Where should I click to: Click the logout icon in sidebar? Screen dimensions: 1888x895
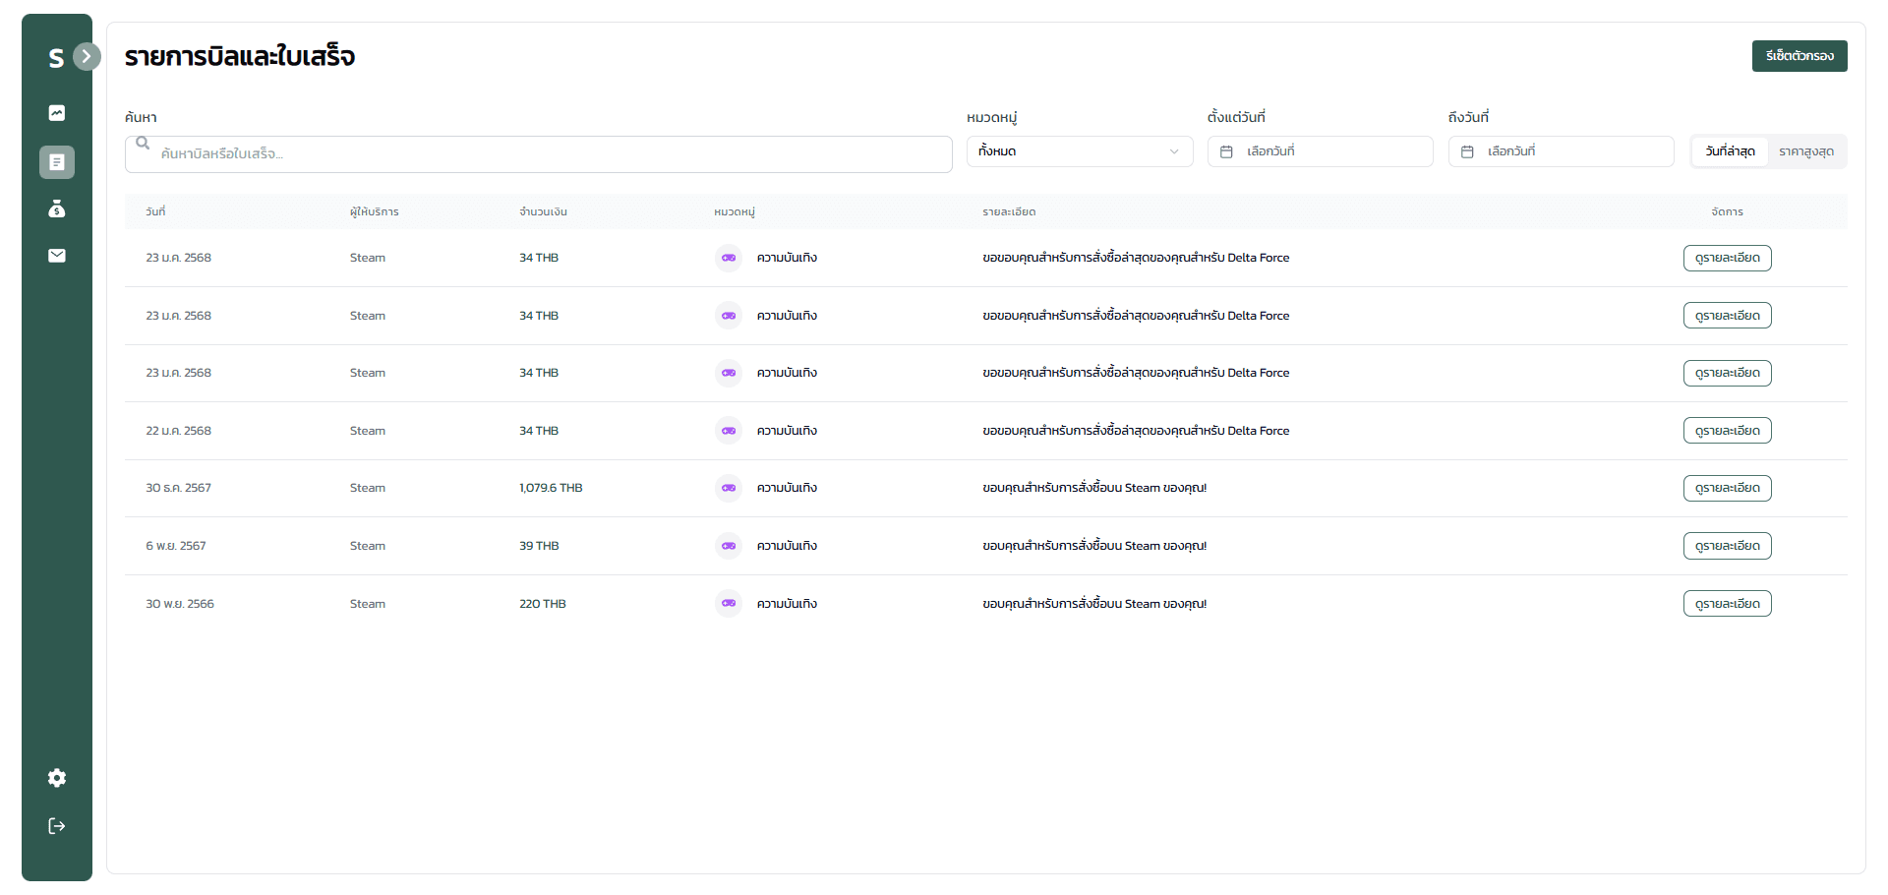click(x=57, y=826)
